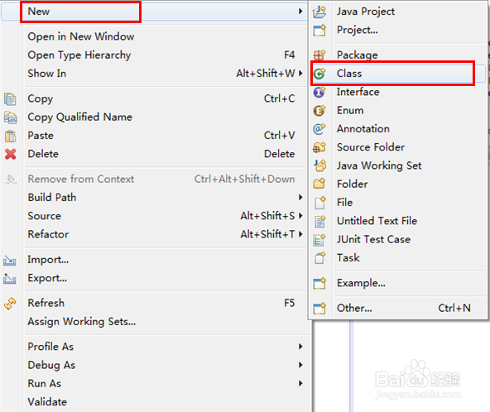490x412 pixels.
Task: Click the Alt+Shift+S shortcut label
Action: click(267, 216)
